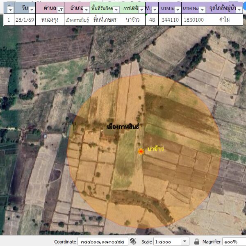Click the Scale value text box
Viewport: 246px width, 246px height.
pyautogui.click(x=166, y=241)
